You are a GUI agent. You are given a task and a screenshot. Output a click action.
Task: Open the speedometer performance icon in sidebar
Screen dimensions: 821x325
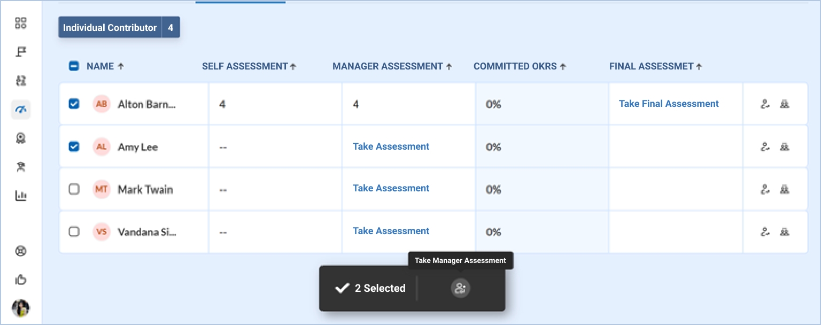click(20, 110)
